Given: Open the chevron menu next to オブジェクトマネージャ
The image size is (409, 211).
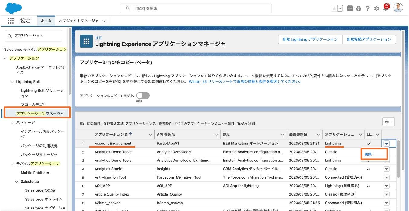Looking at the screenshot, I should 104,21.
